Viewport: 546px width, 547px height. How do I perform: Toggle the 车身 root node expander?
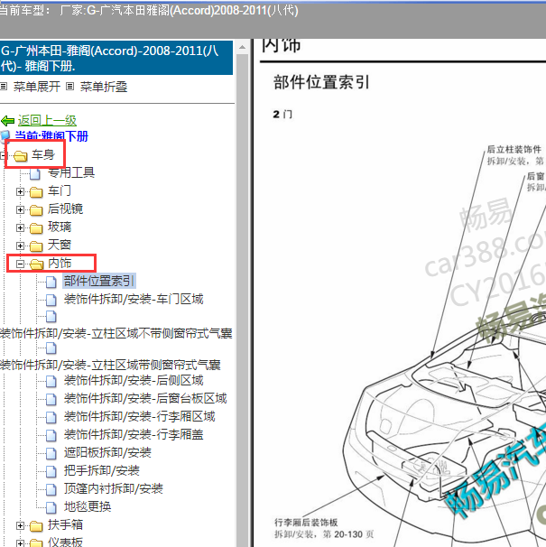point(3,155)
